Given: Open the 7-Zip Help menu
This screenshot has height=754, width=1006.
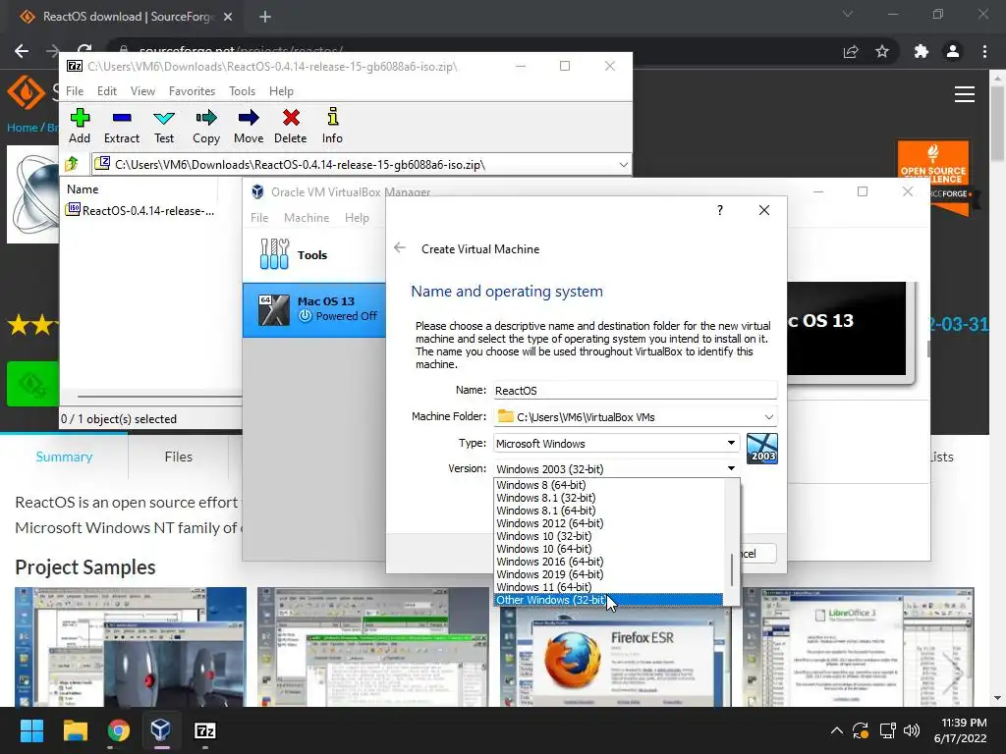Looking at the screenshot, I should click(x=281, y=91).
